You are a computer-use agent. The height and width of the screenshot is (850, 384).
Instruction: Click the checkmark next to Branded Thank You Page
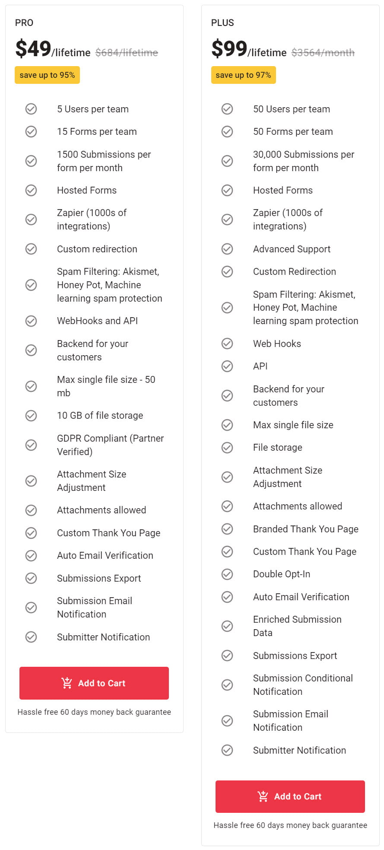[227, 528]
